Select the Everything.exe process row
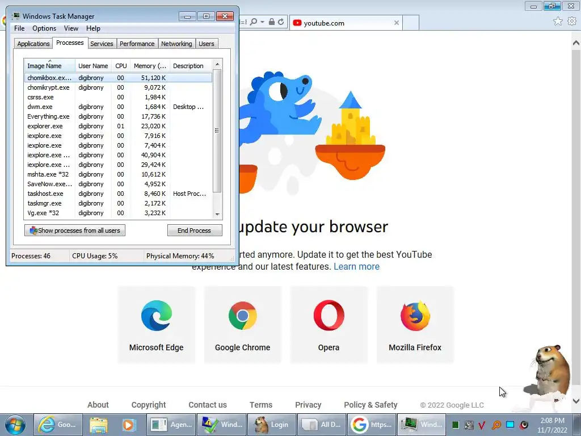Viewport: 581px width, 436px height. click(x=118, y=116)
